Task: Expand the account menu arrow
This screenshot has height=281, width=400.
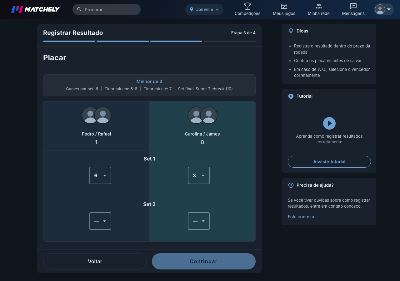Action: (389, 9)
